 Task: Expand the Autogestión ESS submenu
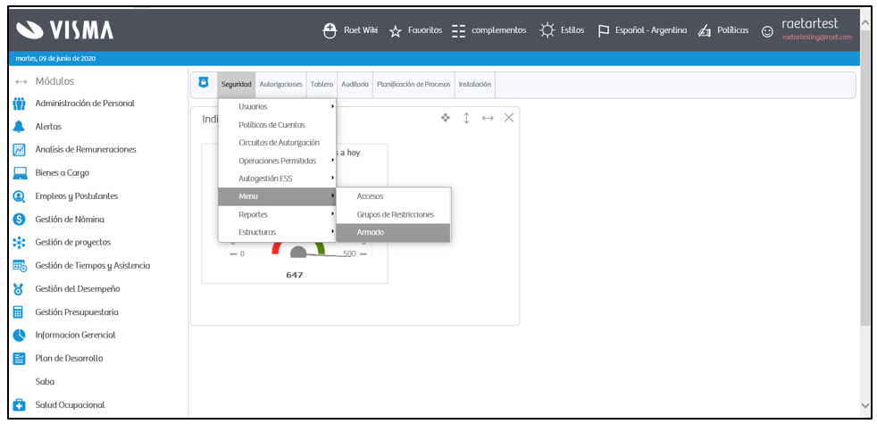(277, 179)
